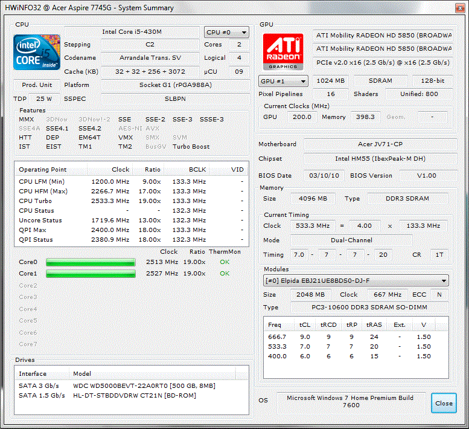This screenshot has width=469, height=429.
Task: Click the Core0 usage bar
Action: coord(91,262)
